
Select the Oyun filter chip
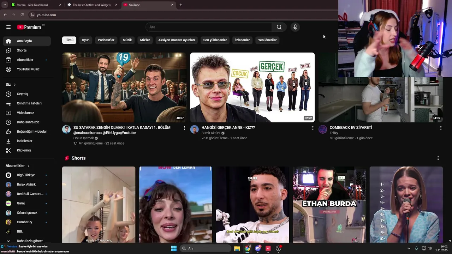[x=85, y=40]
